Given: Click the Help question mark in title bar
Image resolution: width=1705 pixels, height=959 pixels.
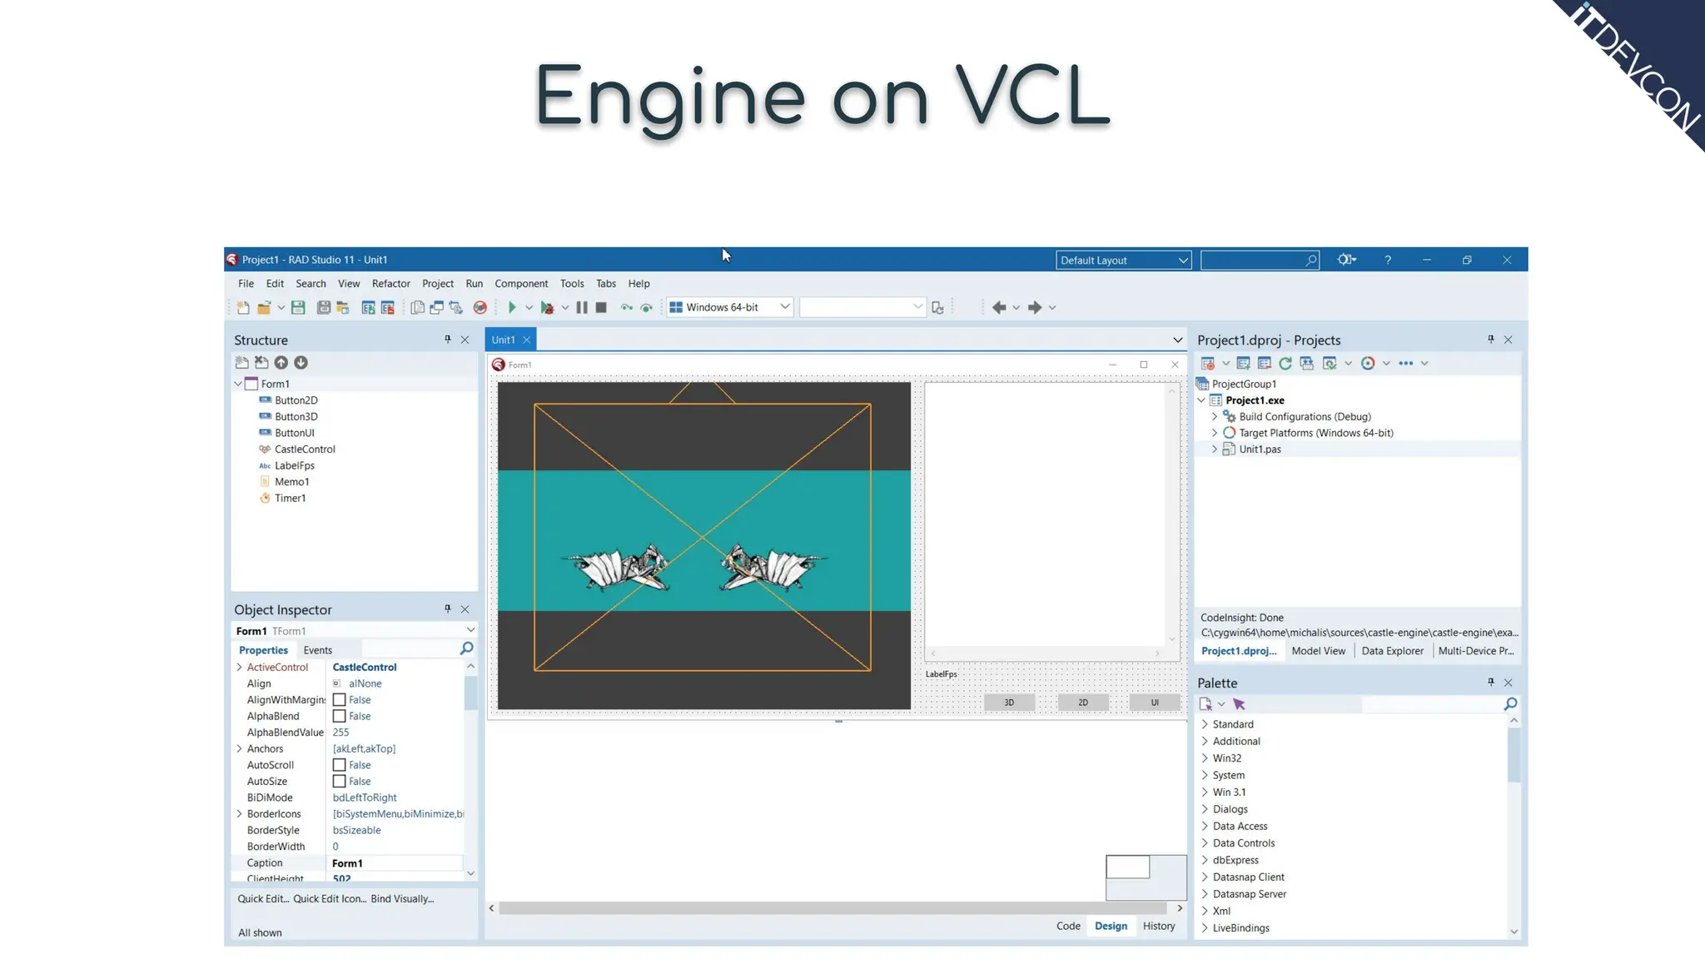Looking at the screenshot, I should click(1388, 260).
